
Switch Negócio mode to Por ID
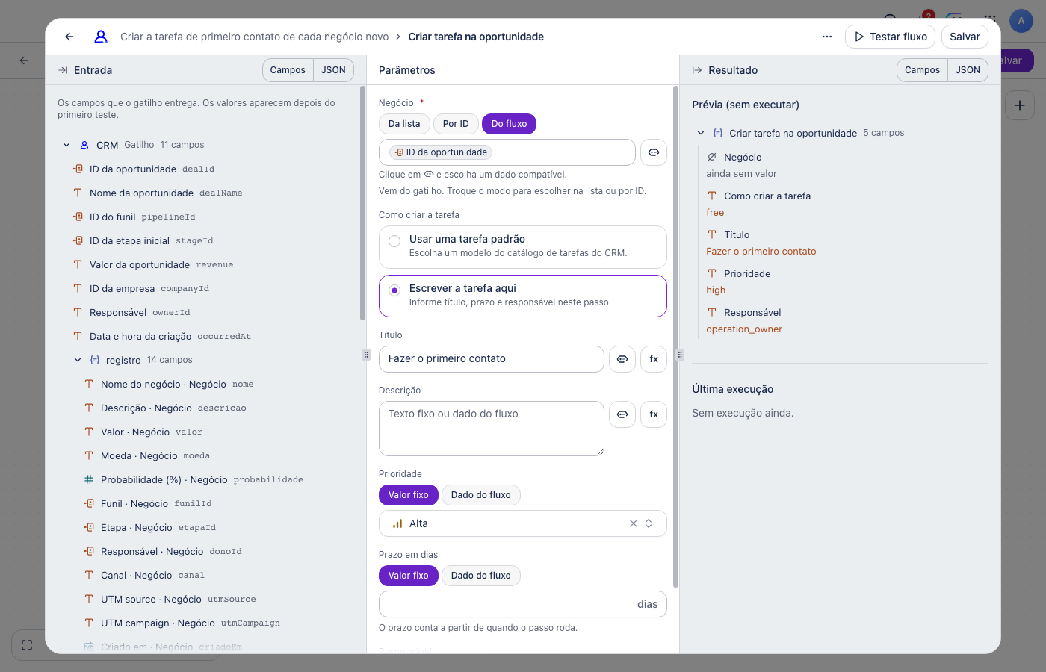pyautogui.click(x=456, y=124)
